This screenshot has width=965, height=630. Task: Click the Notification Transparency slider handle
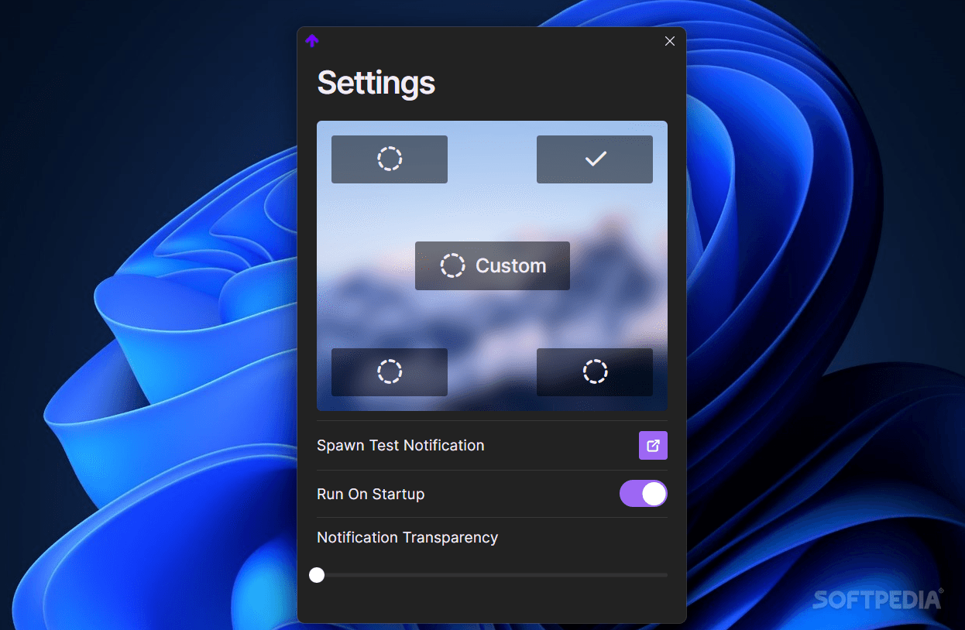point(317,575)
